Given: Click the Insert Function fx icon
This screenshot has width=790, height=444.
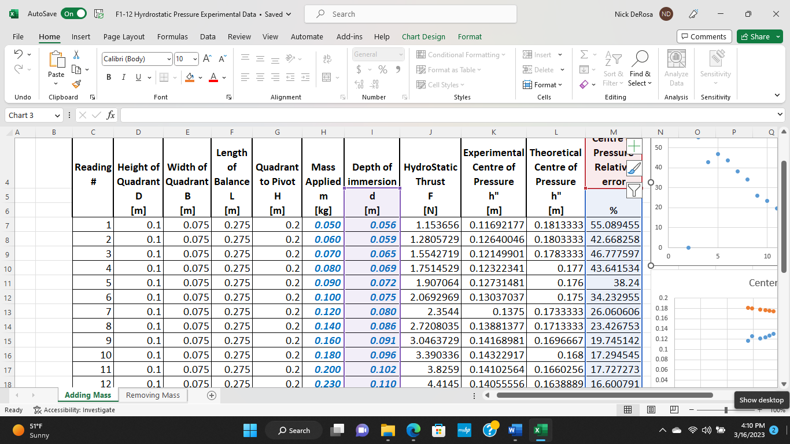Looking at the screenshot, I should [110, 115].
